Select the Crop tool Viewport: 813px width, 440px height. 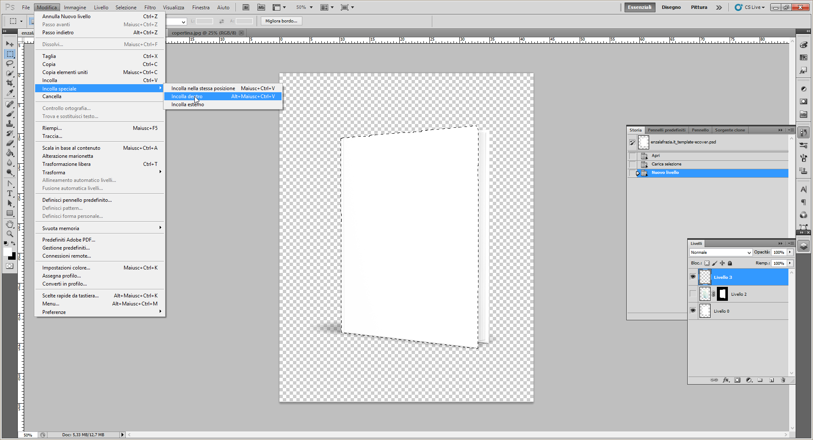(10, 83)
